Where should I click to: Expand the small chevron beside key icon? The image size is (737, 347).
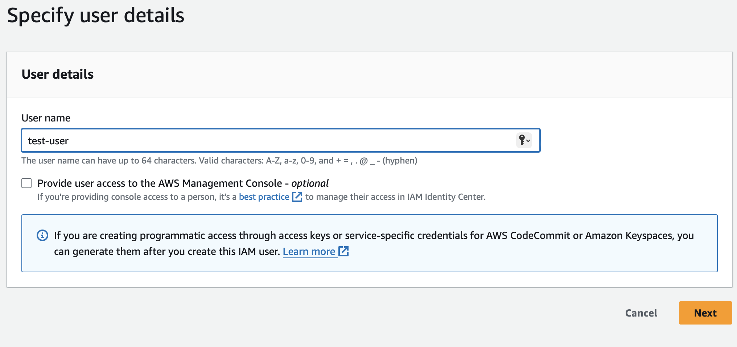point(528,141)
